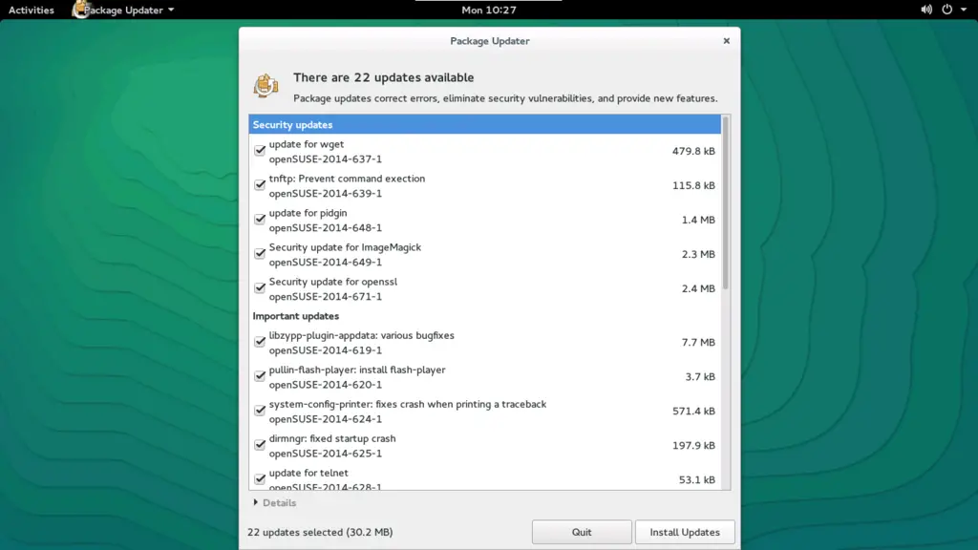Click the 479.8 kB size value
The width and height of the screenshot is (978, 550).
693,151
